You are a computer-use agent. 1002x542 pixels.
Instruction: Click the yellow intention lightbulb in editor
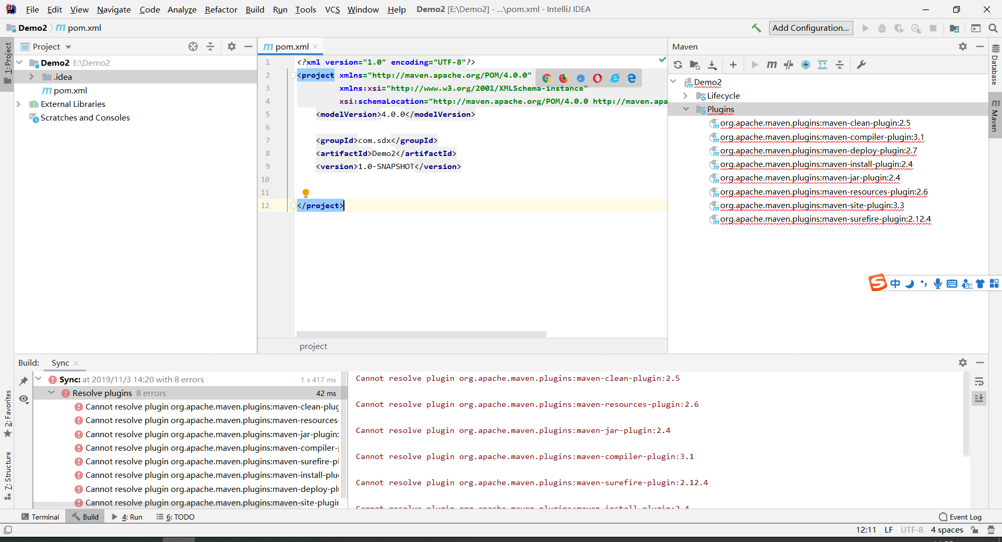coord(306,193)
